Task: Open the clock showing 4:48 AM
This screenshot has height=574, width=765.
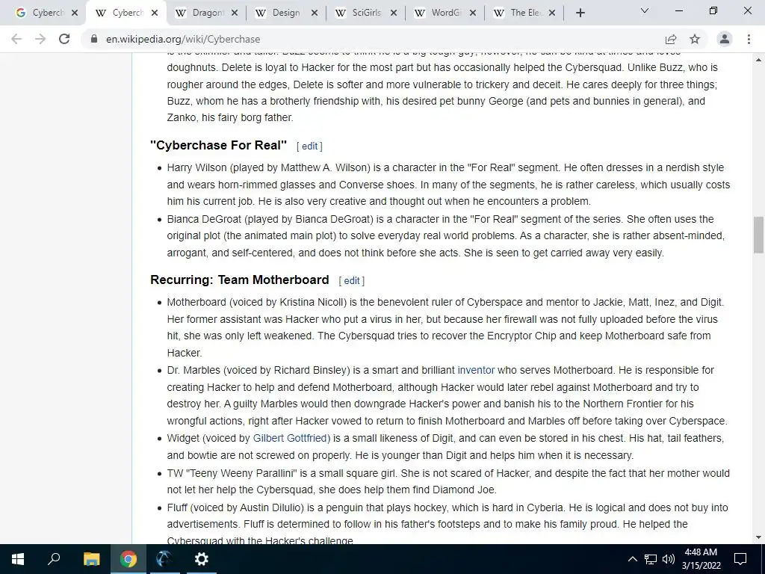Action: tap(701, 559)
